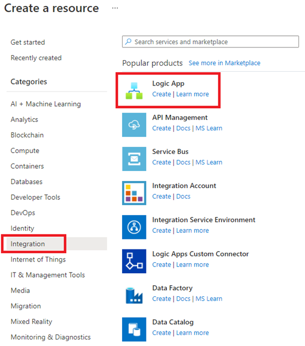Open See more in Marketplace link
Image resolution: width=305 pixels, height=346 pixels.
[224, 63]
